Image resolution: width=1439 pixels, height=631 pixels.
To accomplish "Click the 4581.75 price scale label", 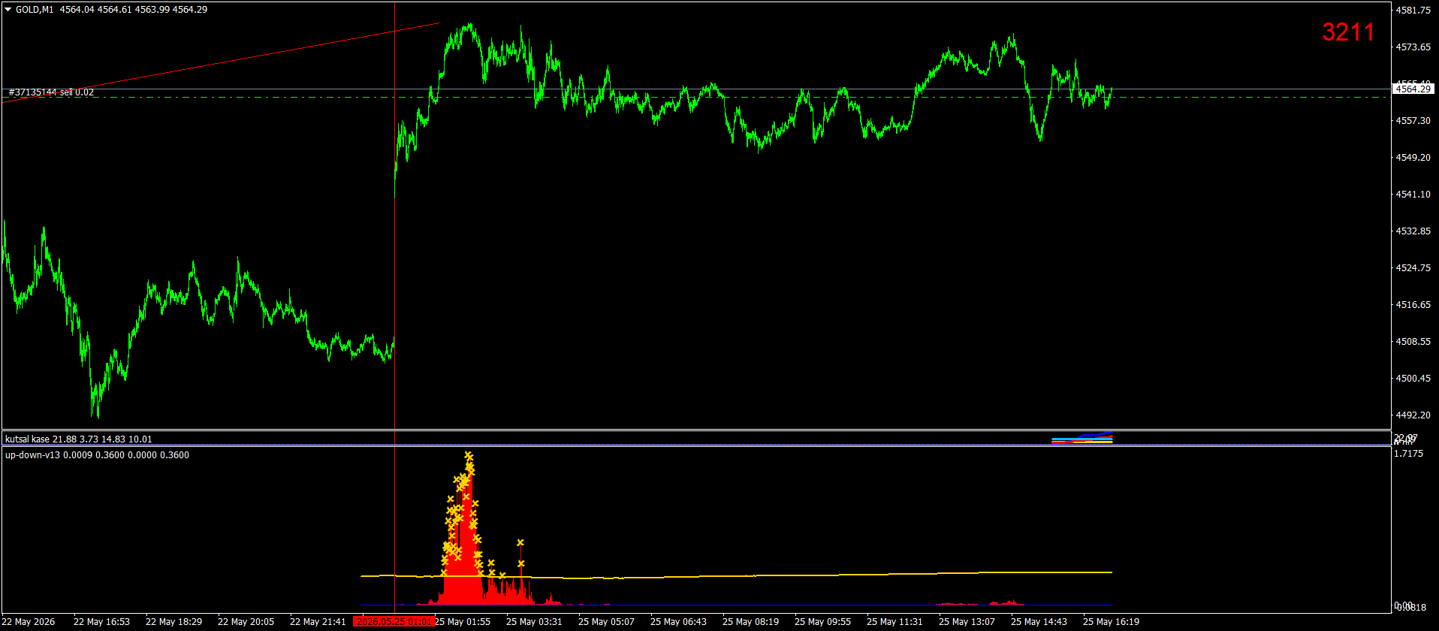I will tap(1413, 11).
